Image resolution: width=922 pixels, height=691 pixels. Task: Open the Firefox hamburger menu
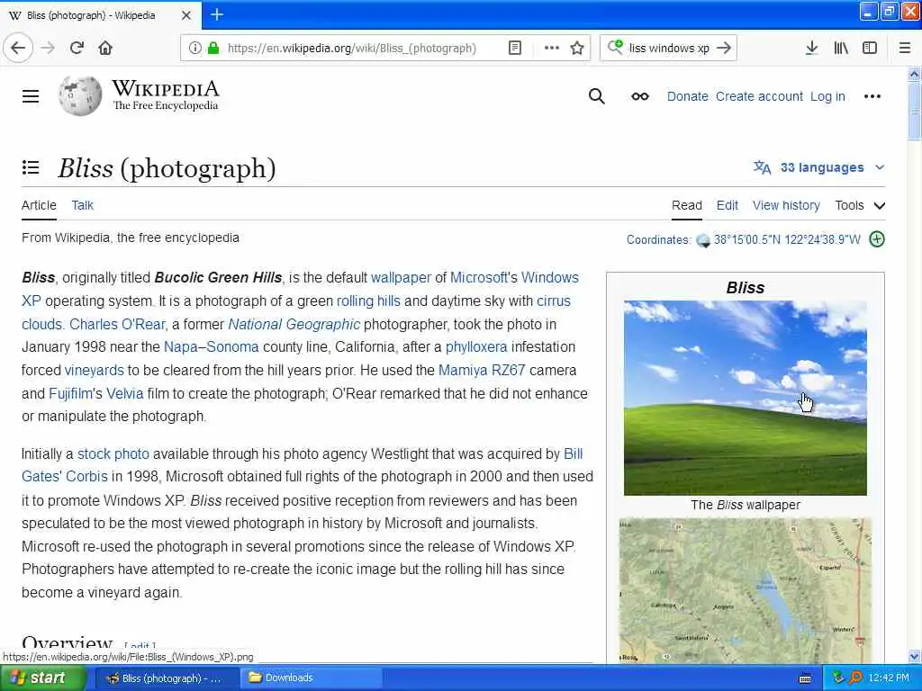(905, 49)
